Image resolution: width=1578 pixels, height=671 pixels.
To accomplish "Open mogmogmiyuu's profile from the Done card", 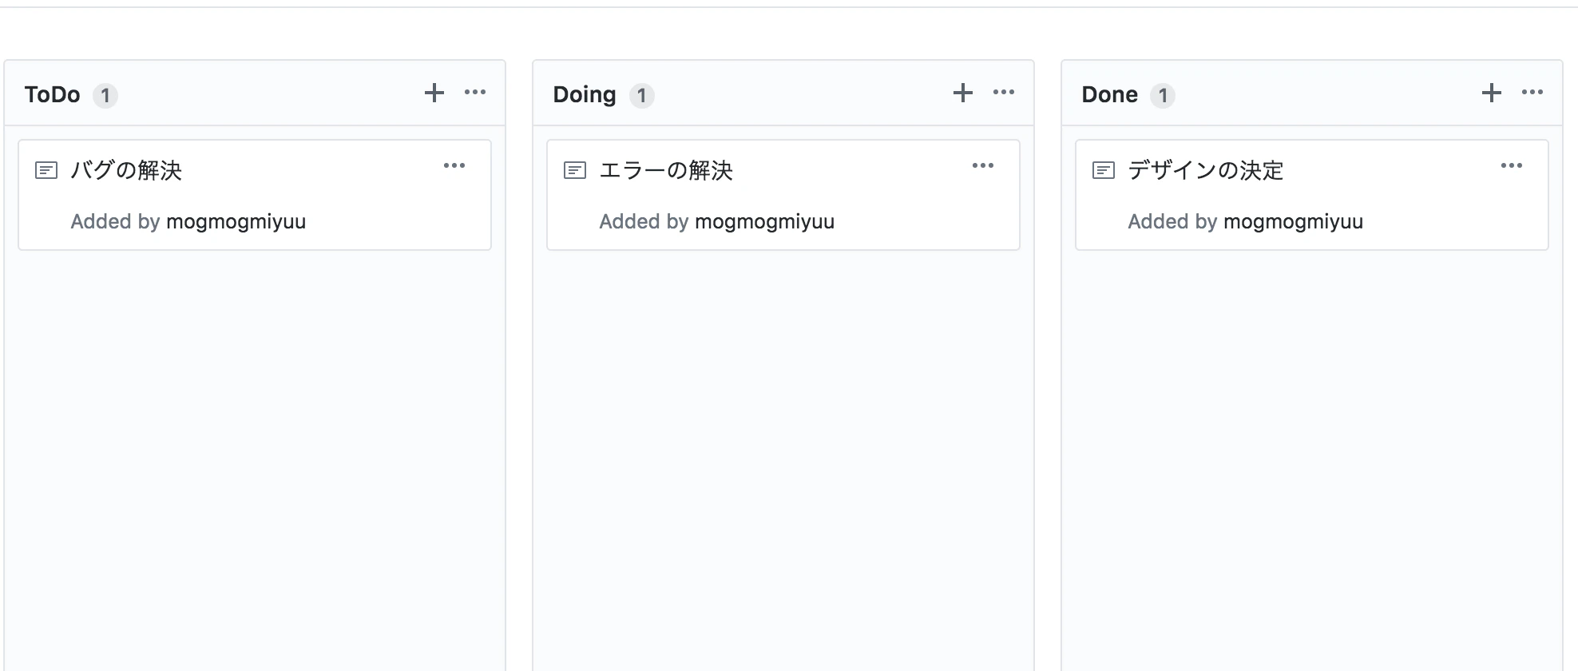I will pos(1294,222).
